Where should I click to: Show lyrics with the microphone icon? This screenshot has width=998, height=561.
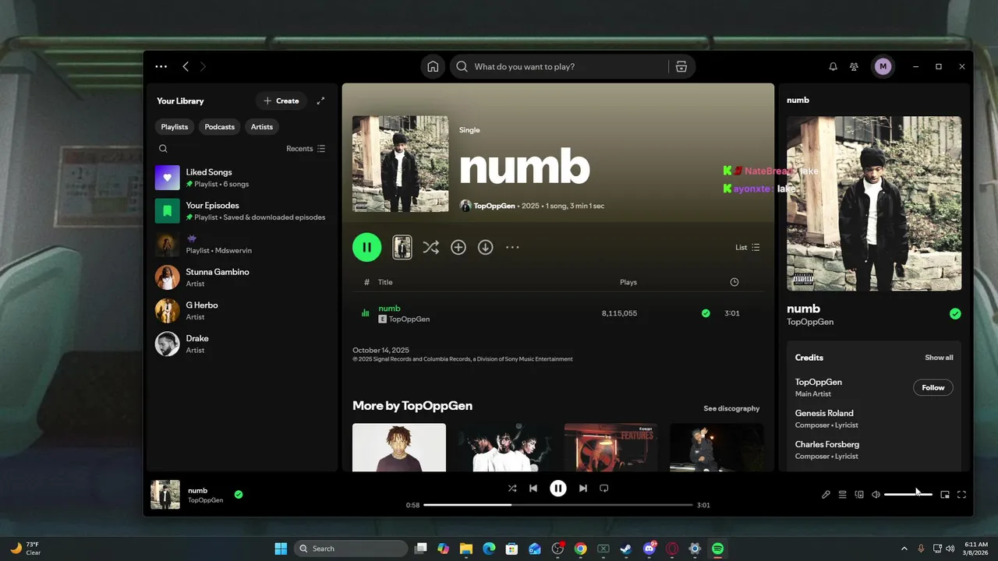click(826, 494)
